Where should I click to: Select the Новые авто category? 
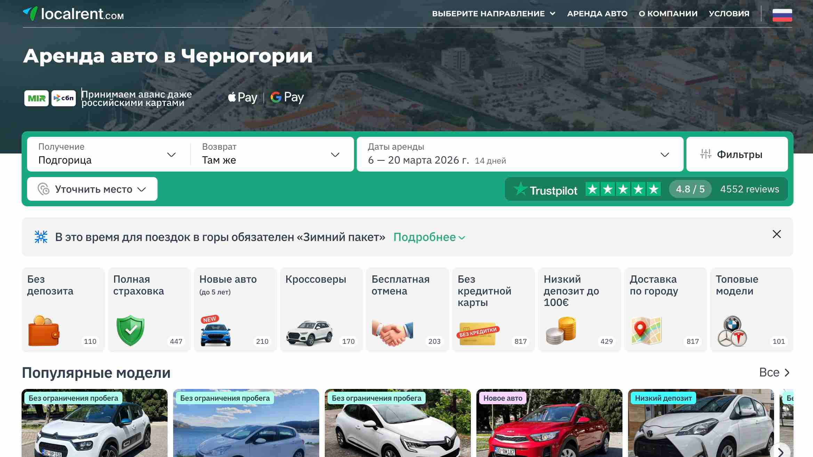(235, 309)
